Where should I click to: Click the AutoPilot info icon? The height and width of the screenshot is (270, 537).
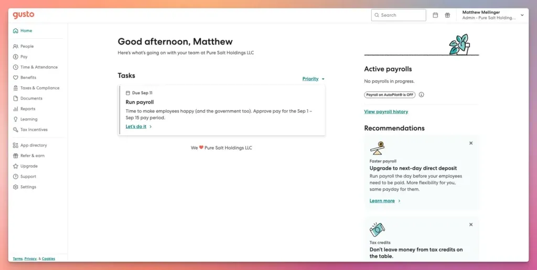point(421,95)
